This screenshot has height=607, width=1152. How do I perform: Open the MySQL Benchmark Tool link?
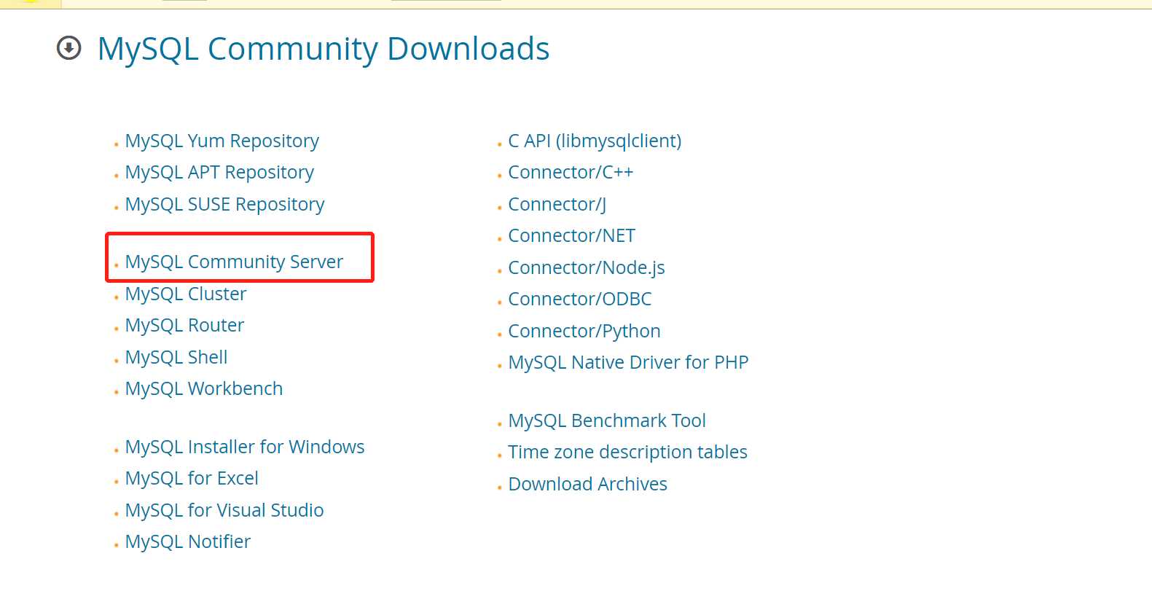pyautogui.click(x=607, y=420)
